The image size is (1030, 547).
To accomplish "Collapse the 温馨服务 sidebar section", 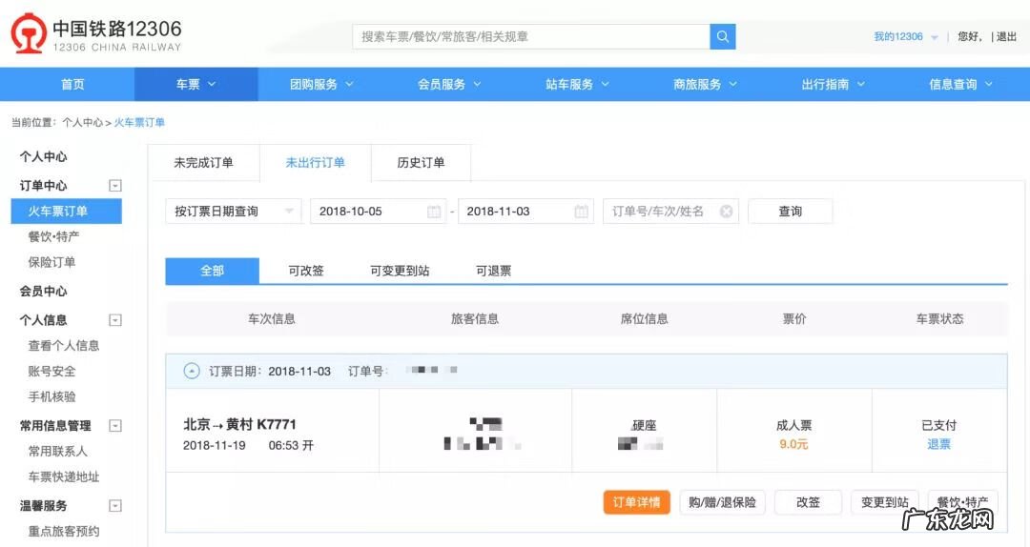I will pos(115,506).
